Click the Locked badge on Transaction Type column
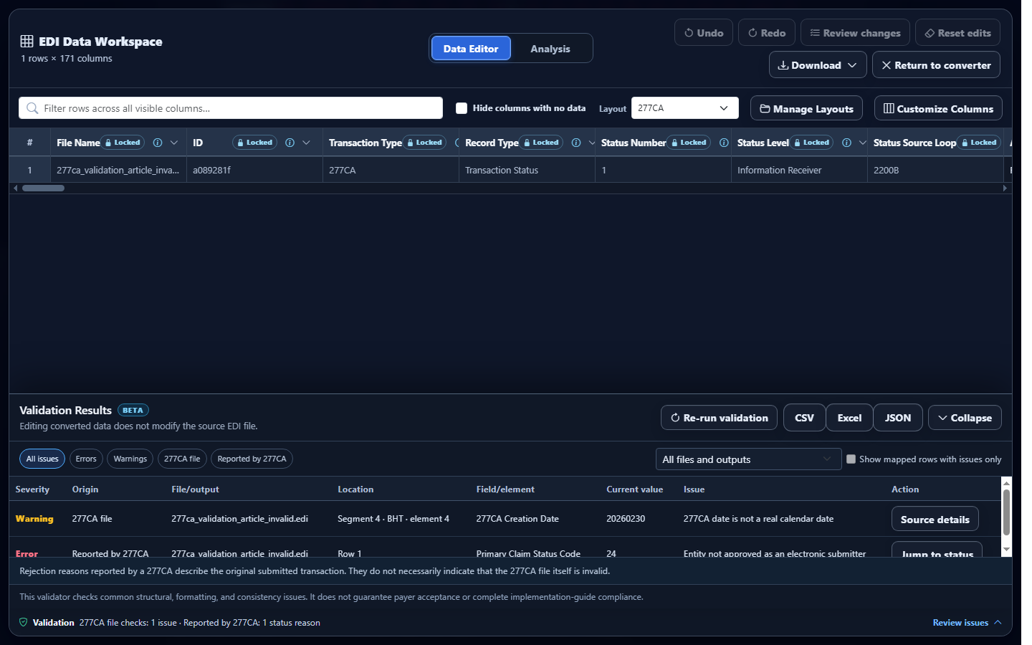Image resolution: width=1032 pixels, height=645 pixels. (424, 143)
